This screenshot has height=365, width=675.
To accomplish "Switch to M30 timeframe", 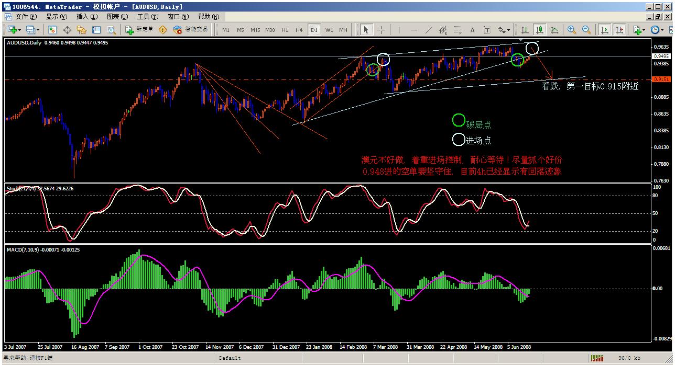I will click(270, 30).
